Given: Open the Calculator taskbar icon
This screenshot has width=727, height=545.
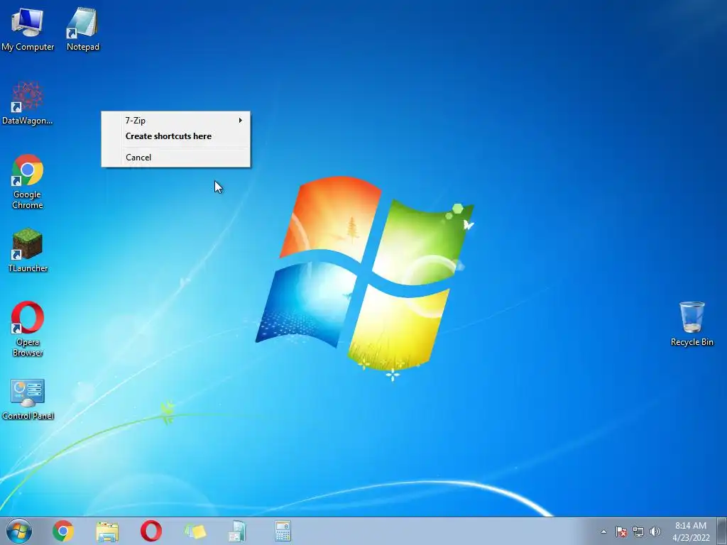Looking at the screenshot, I should coord(283,531).
